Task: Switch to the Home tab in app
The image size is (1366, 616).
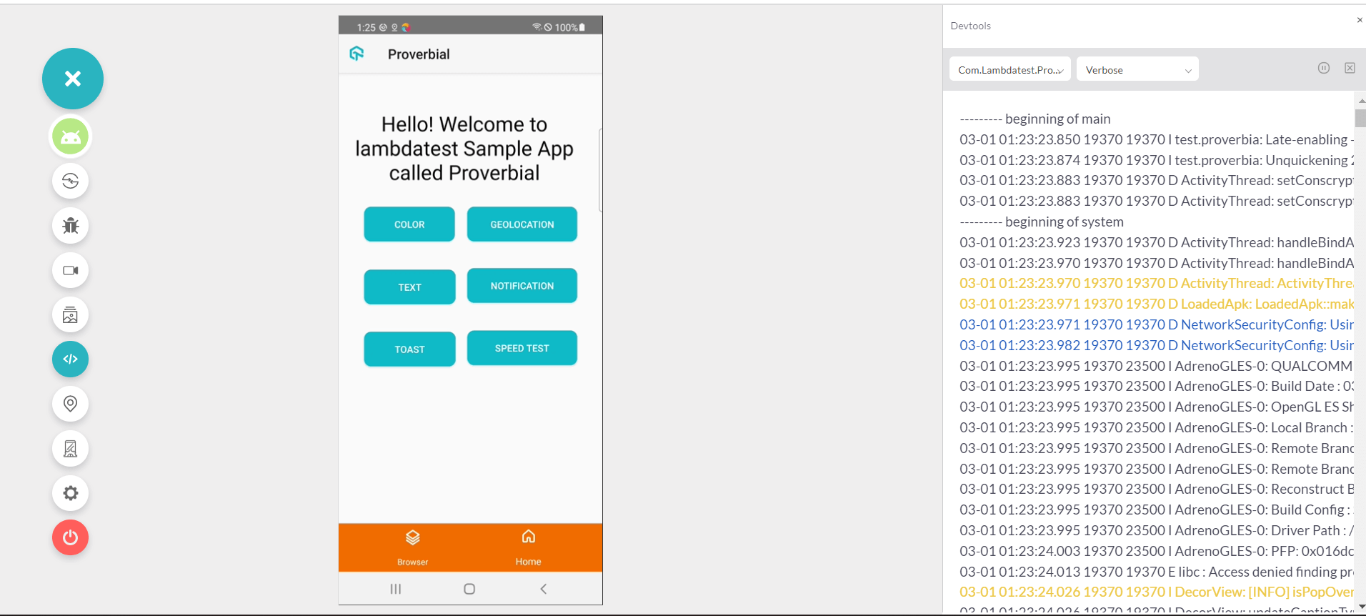Action: click(x=528, y=547)
